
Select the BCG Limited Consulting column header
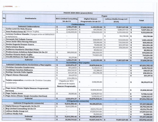point(67,20)
